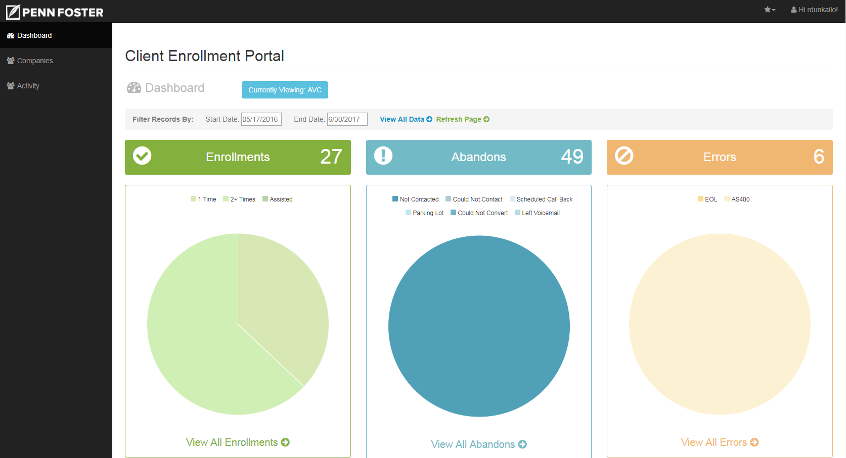
Task: Click the Abandons header title
Action: click(x=478, y=157)
